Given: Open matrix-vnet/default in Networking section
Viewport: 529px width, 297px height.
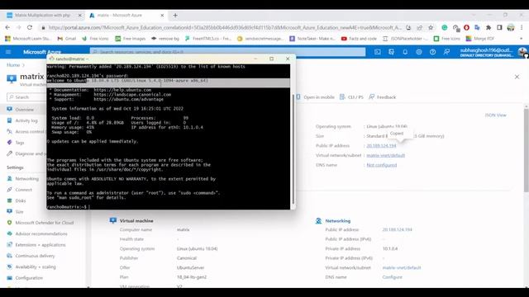Looking at the screenshot, I should tap(402, 267).
